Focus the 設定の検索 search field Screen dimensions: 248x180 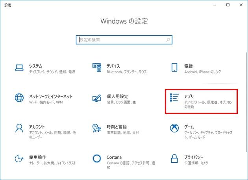coord(124,40)
